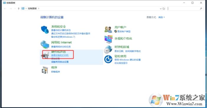Click the Control Panel icon in the title bar
Image resolution: width=207 pixels, height=108 pixels.
click(x=4, y=3)
